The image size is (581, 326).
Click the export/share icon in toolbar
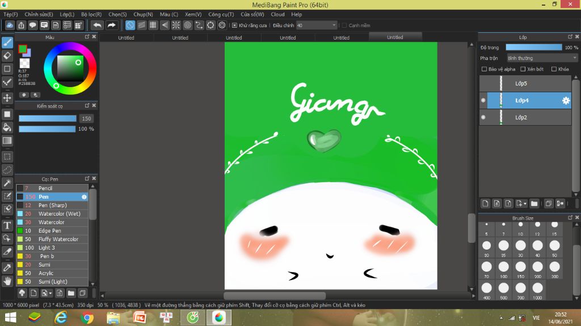pos(21,25)
